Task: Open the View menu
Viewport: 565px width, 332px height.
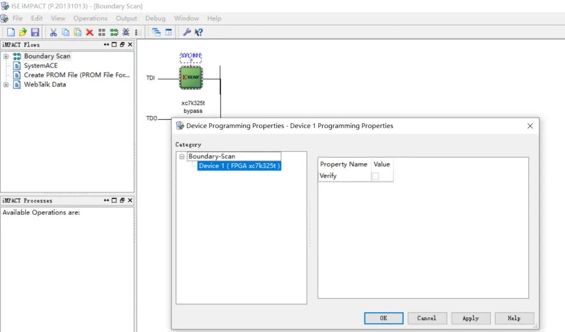Action: [58, 18]
